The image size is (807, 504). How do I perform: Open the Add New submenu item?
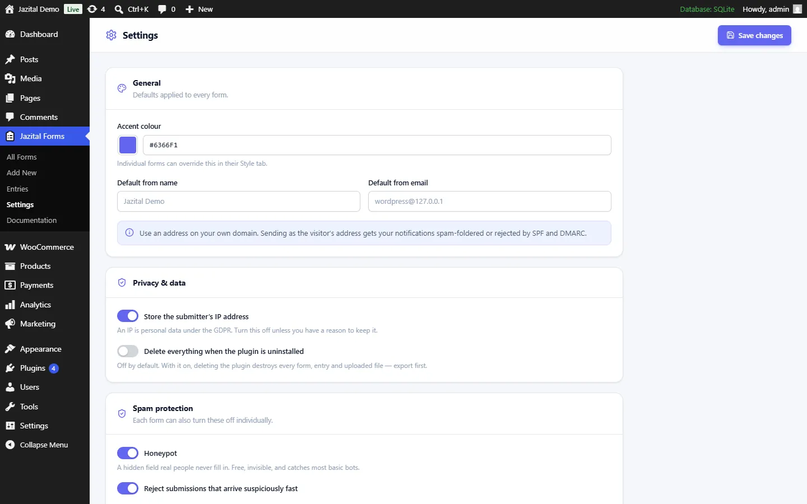point(22,172)
